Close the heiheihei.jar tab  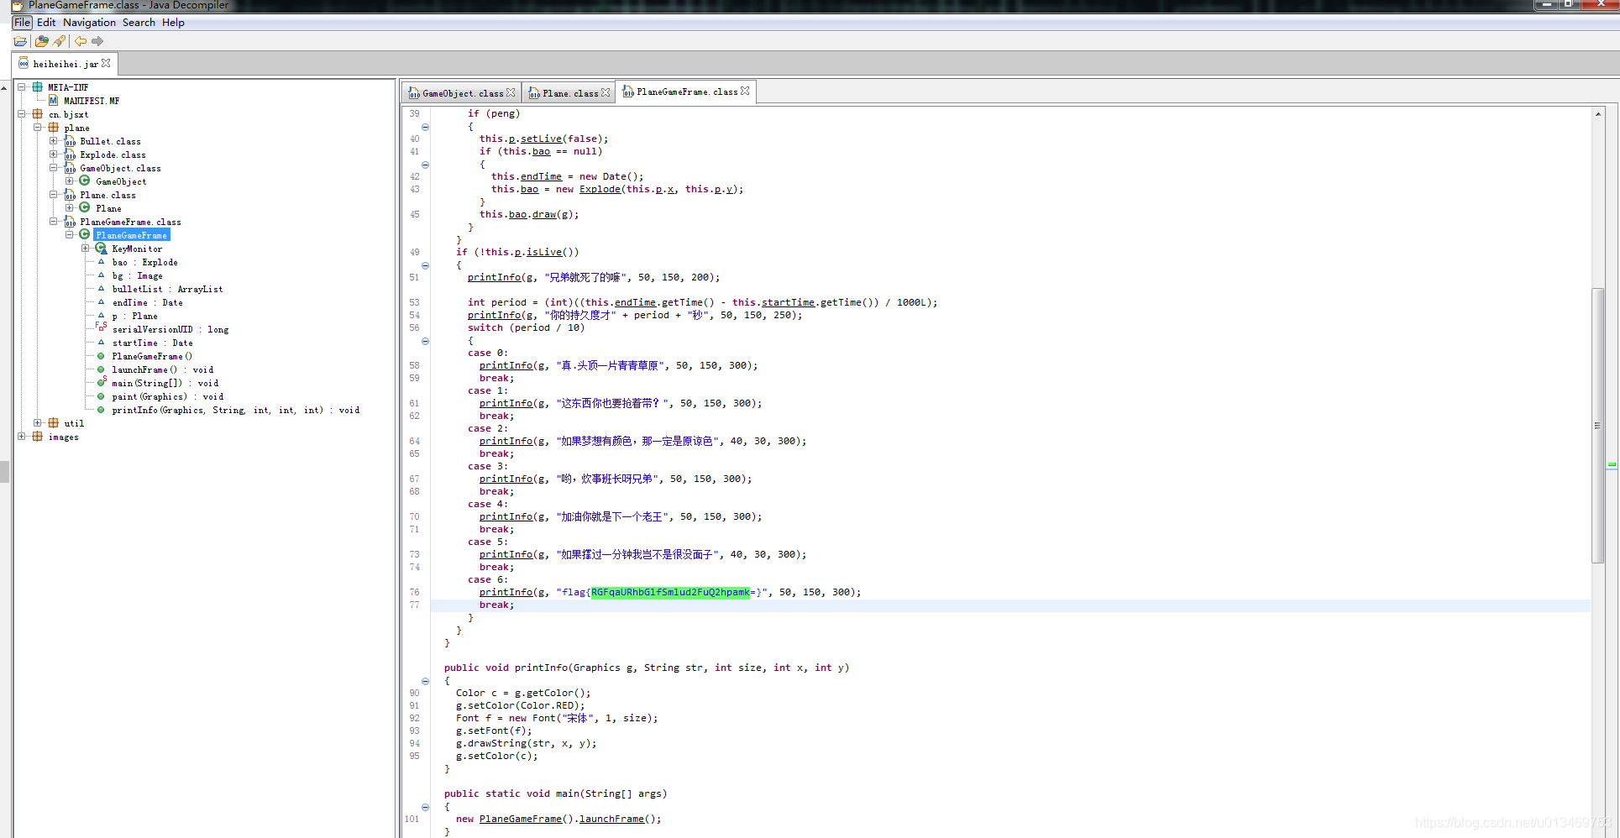point(106,63)
